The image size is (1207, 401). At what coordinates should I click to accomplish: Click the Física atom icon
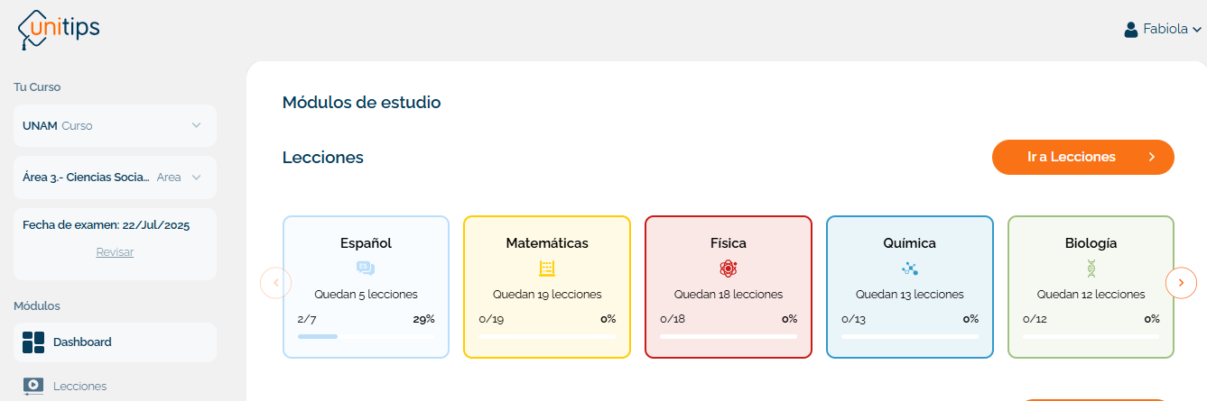tap(729, 268)
